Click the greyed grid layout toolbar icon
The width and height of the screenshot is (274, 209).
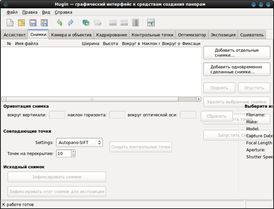(124, 23)
